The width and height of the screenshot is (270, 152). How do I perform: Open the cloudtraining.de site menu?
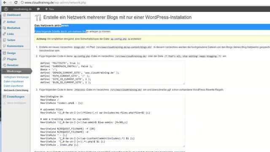[x=22, y=9]
